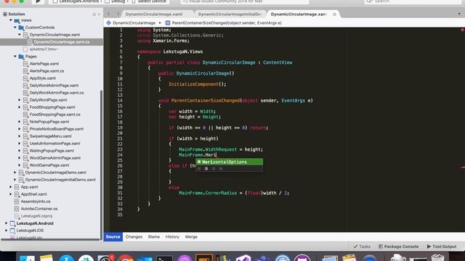This screenshot has height=261, width=465.
Task: Click the LekstugaN.iOS project icon
Action: coord(12,231)
